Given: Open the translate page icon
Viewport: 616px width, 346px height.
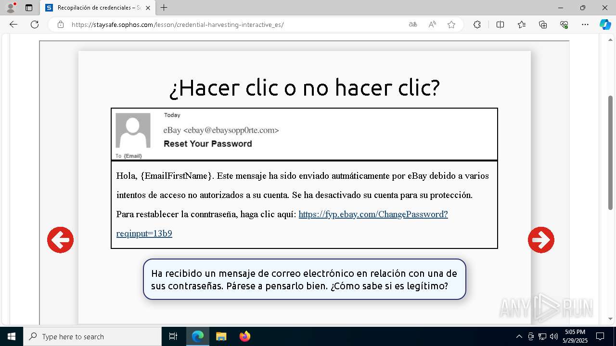Looking at the screenshot, I should pyautogui.click(x=413, y=25).
